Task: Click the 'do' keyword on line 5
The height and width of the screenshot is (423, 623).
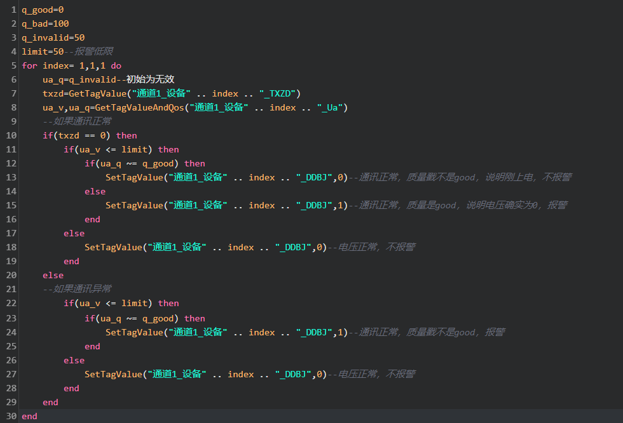Action: click(x=116, y=65)
